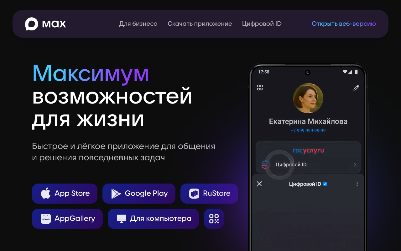Click the RuStore download button
This screenshot has width=401, height=251.
(x=209, y=194)
